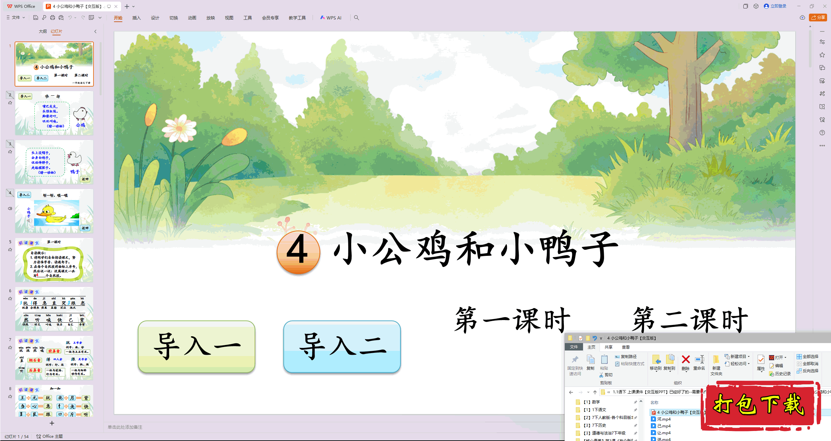This screenshot has height=441, width=831.
Task: Click the Save icon in quick toolbar
Action: pos(36,18)
